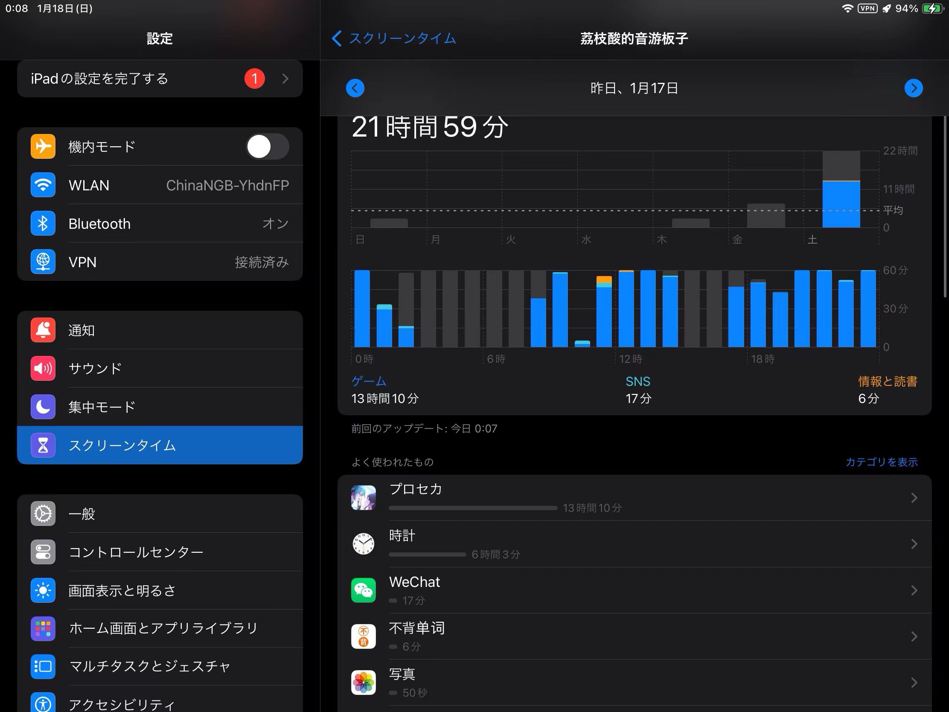Tap the Bluetooth settings icon
The height and width of the screenshot is (712, 949).
tap(43, 224)
